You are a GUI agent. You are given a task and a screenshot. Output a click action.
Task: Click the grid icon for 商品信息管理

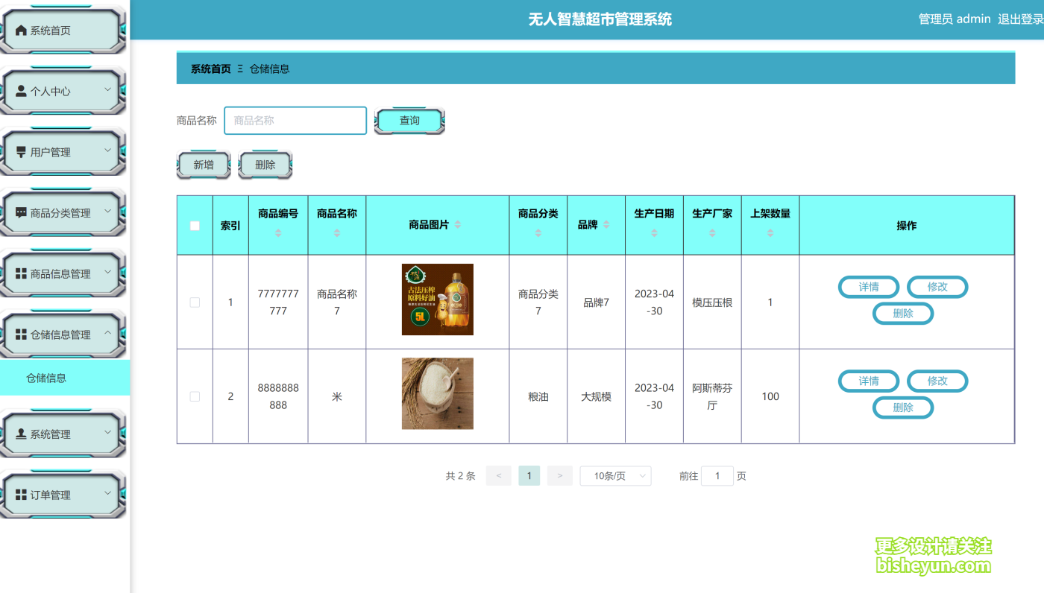tap(21, 274)
